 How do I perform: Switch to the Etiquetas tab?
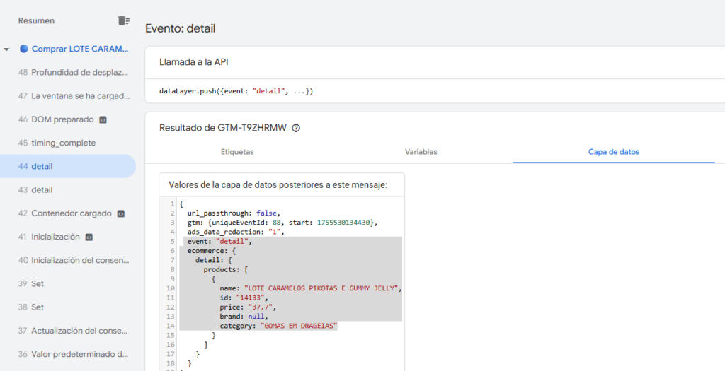(237, 152)
